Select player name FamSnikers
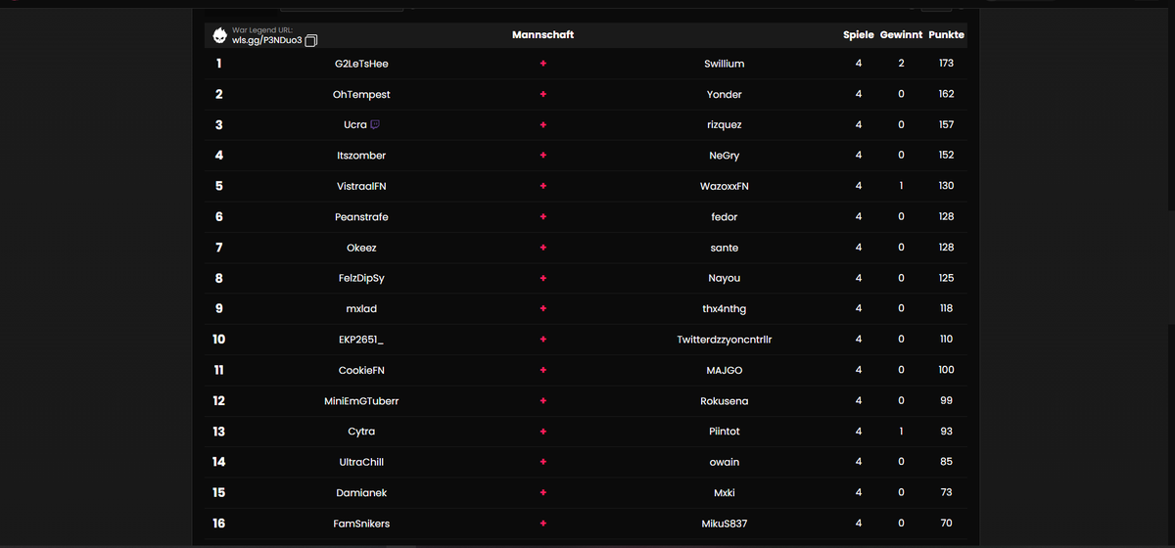Image resolution: width=1175 pixels, height=548 pixels. click(x=361, y=524)
